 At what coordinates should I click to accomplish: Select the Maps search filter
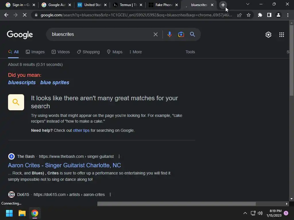coord(115,52)
